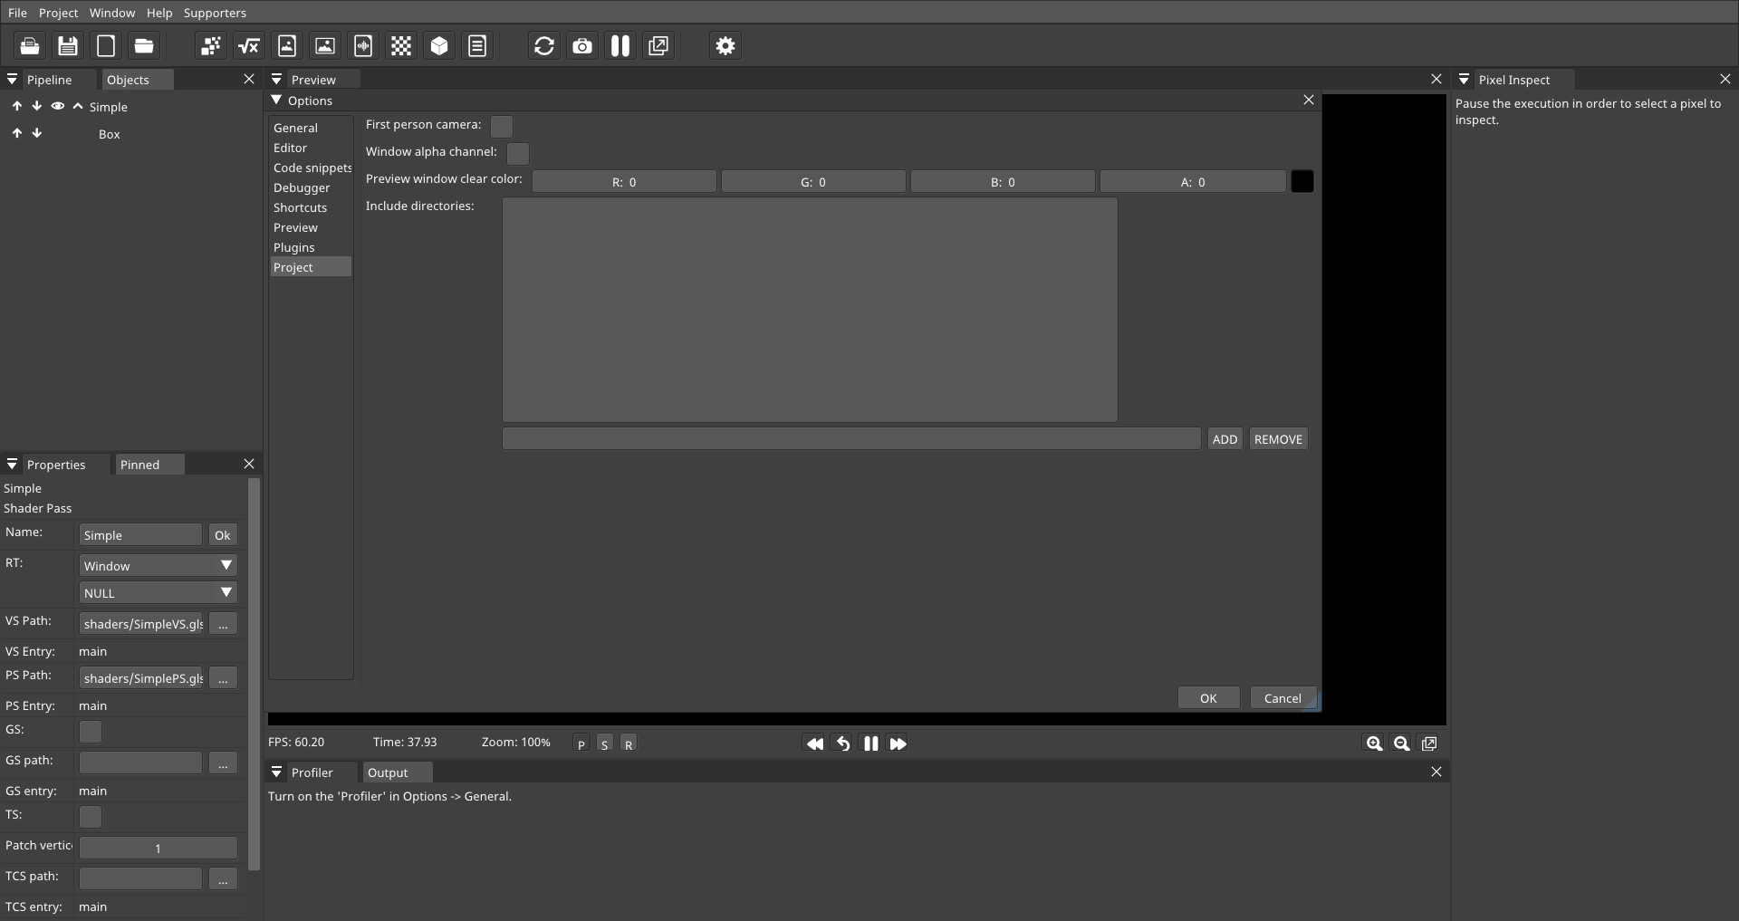
Task: Open preview in external window icon
Action: pos(658,45)
